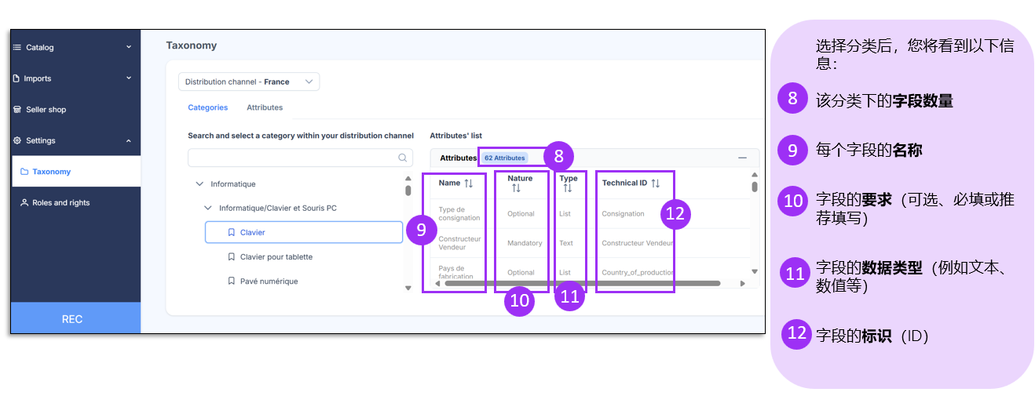Click the attributes table horizontal scrollbar
This screenshot has width=1035, height=403.
tap(581, 284)
